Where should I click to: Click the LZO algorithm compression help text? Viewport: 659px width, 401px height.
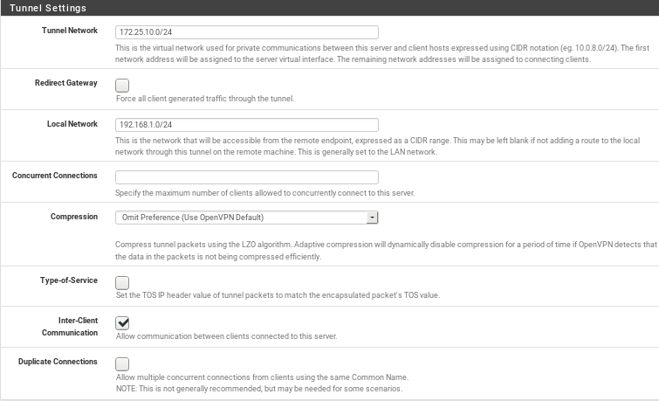pos(386,251)
